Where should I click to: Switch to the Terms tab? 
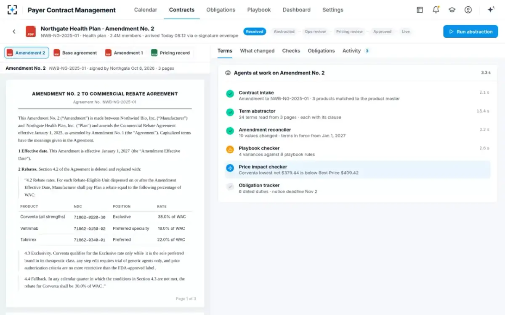pos(225,51)
